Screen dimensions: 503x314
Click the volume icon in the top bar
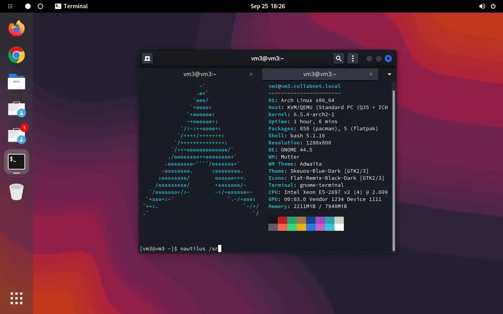(x=482, y=6)
